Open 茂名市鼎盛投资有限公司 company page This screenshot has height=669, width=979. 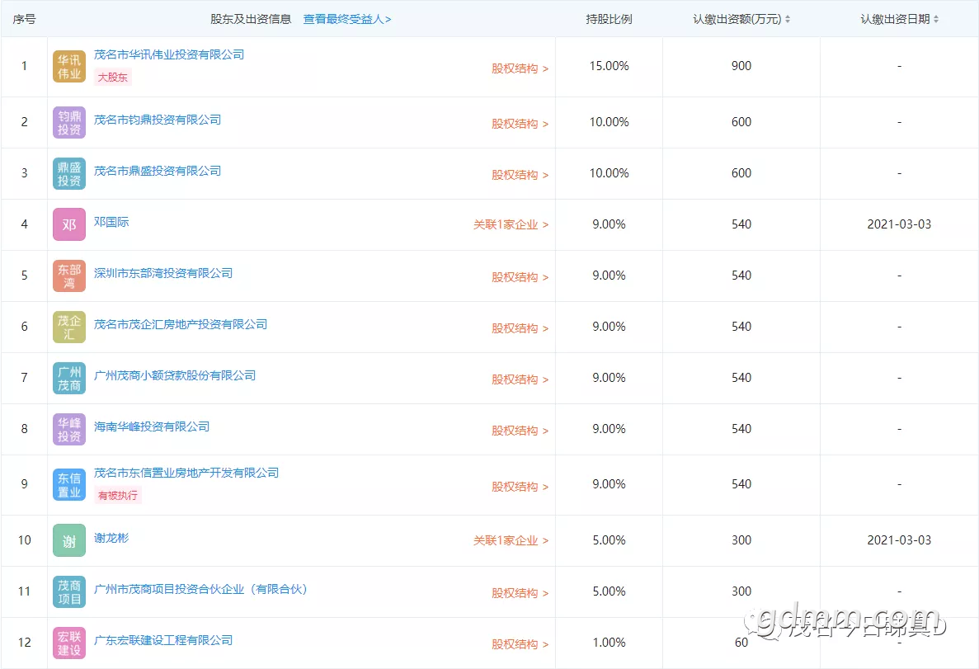(x=158, y=171)
